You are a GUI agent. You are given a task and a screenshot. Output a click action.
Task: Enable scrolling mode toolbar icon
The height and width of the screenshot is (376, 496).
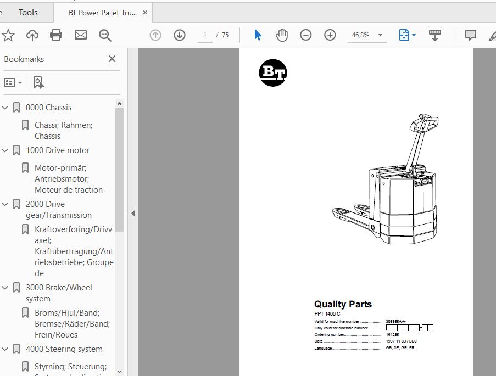[434, 35]
